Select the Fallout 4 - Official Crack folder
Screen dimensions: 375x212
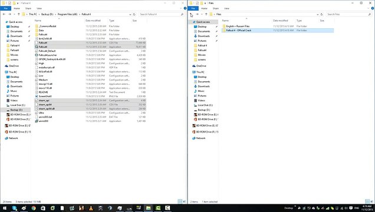click(278, 30)
